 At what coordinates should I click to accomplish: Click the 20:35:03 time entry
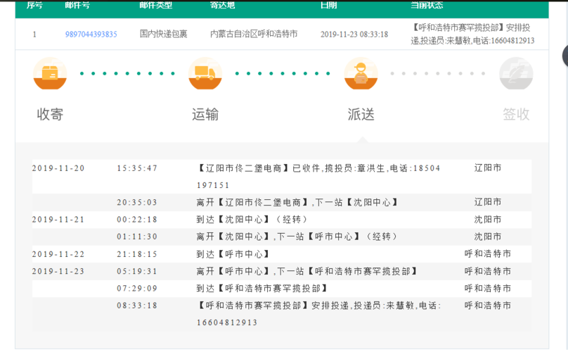[137, 202]
